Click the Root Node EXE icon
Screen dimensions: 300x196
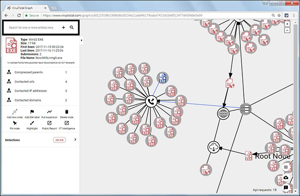(x=248, y=156)
